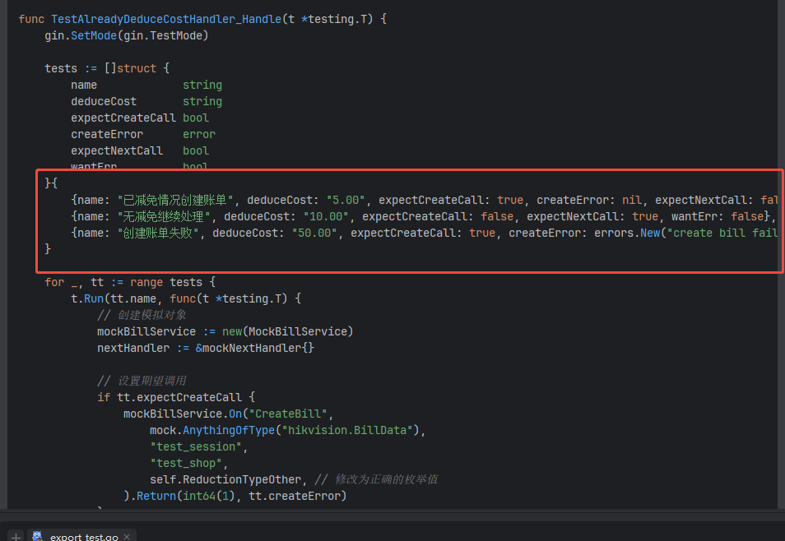The width and height of the screenshot is (785, 541).
Task: Click the new keyword before MockBillService
Action: (x=232, y=332)
